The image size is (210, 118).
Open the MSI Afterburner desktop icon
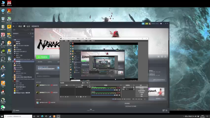[9, 20]
